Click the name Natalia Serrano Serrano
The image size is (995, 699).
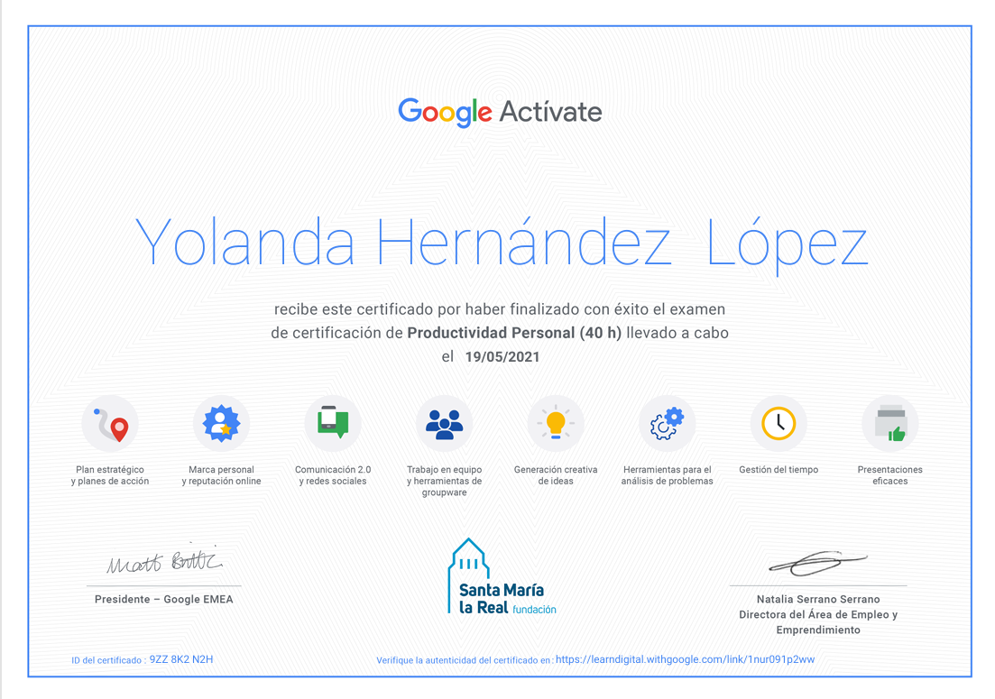tap(818, 600)
